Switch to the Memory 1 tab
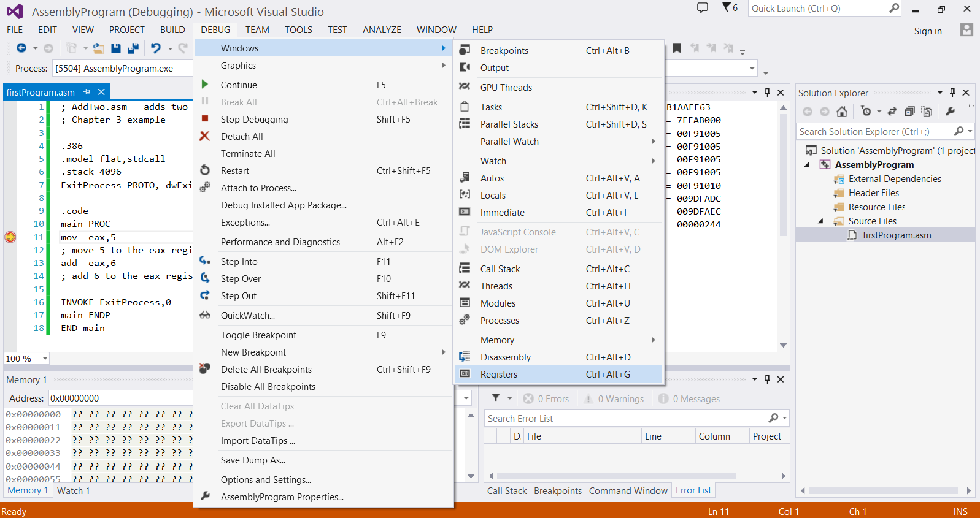This screenshot has height=518, width=980. [28, 490]
